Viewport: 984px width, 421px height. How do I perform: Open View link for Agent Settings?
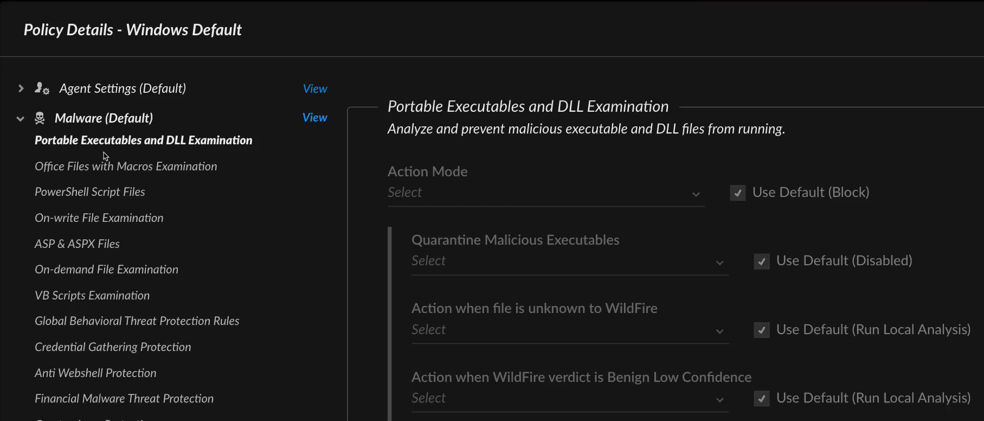click(314, 89)
